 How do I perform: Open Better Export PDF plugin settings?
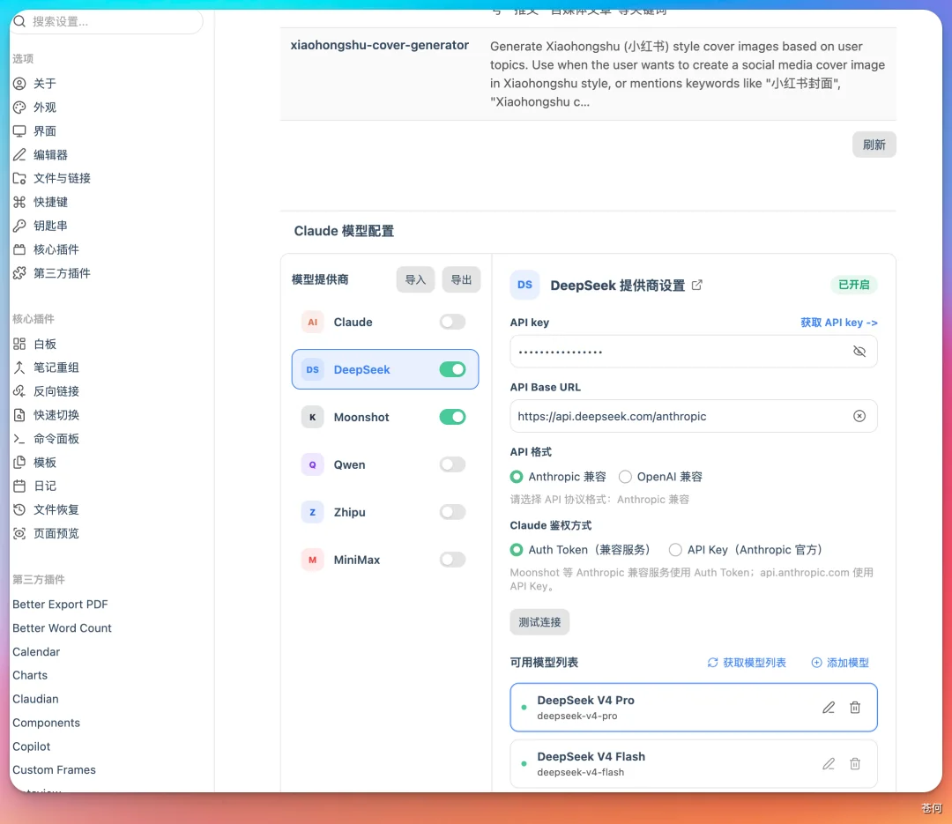(x=60, y=605)
